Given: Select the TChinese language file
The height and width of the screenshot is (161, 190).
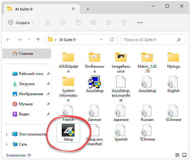Looking at the screenshot, I should click(147, 133).
